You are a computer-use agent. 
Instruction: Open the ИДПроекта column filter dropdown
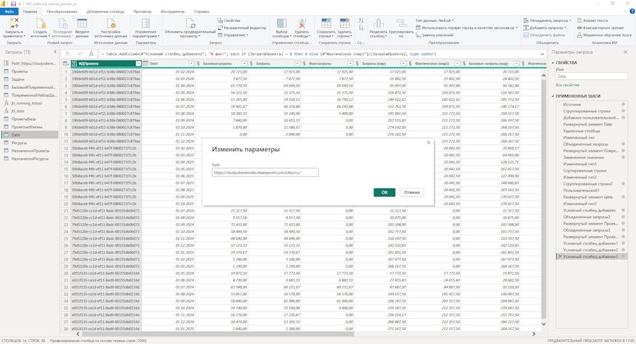(x=139, y=63)
